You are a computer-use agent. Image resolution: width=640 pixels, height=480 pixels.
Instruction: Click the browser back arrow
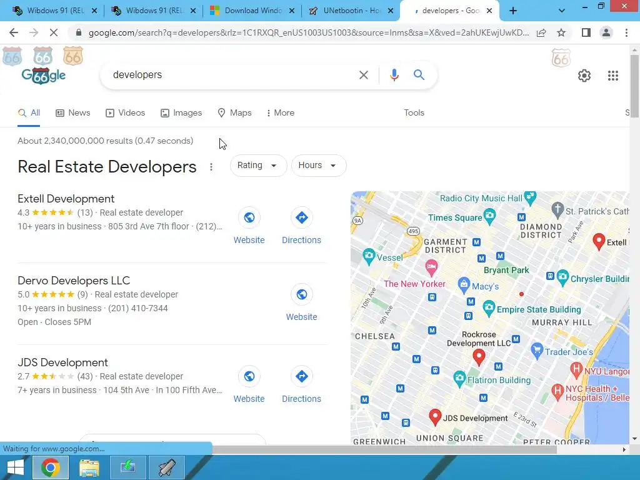[x=14, y=32]
